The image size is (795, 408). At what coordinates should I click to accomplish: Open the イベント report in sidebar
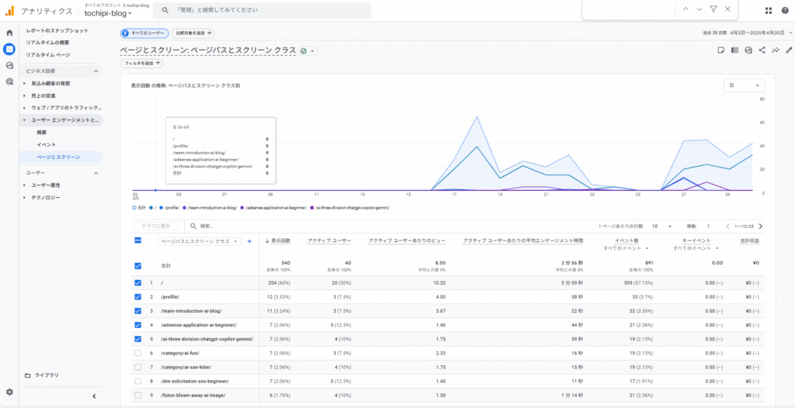pyautogui.click(x=46, y=145)
